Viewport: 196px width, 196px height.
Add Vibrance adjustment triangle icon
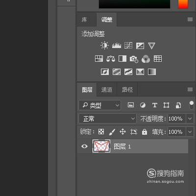tap(151, 46)
